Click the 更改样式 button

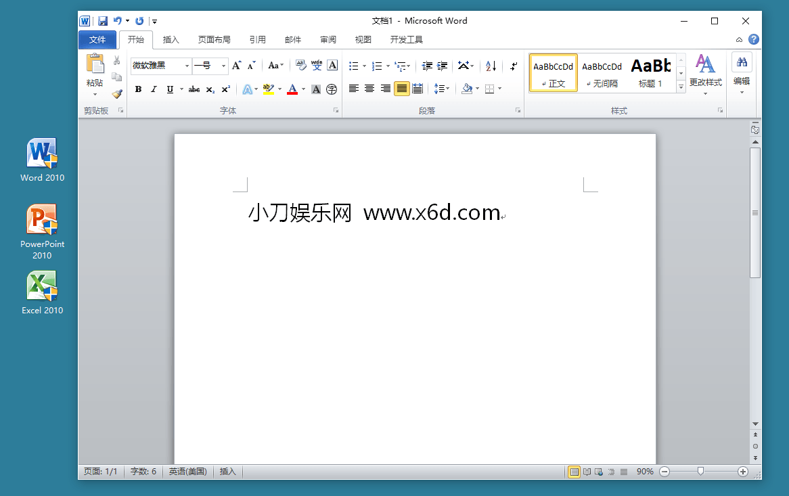(x=705, y=73)
